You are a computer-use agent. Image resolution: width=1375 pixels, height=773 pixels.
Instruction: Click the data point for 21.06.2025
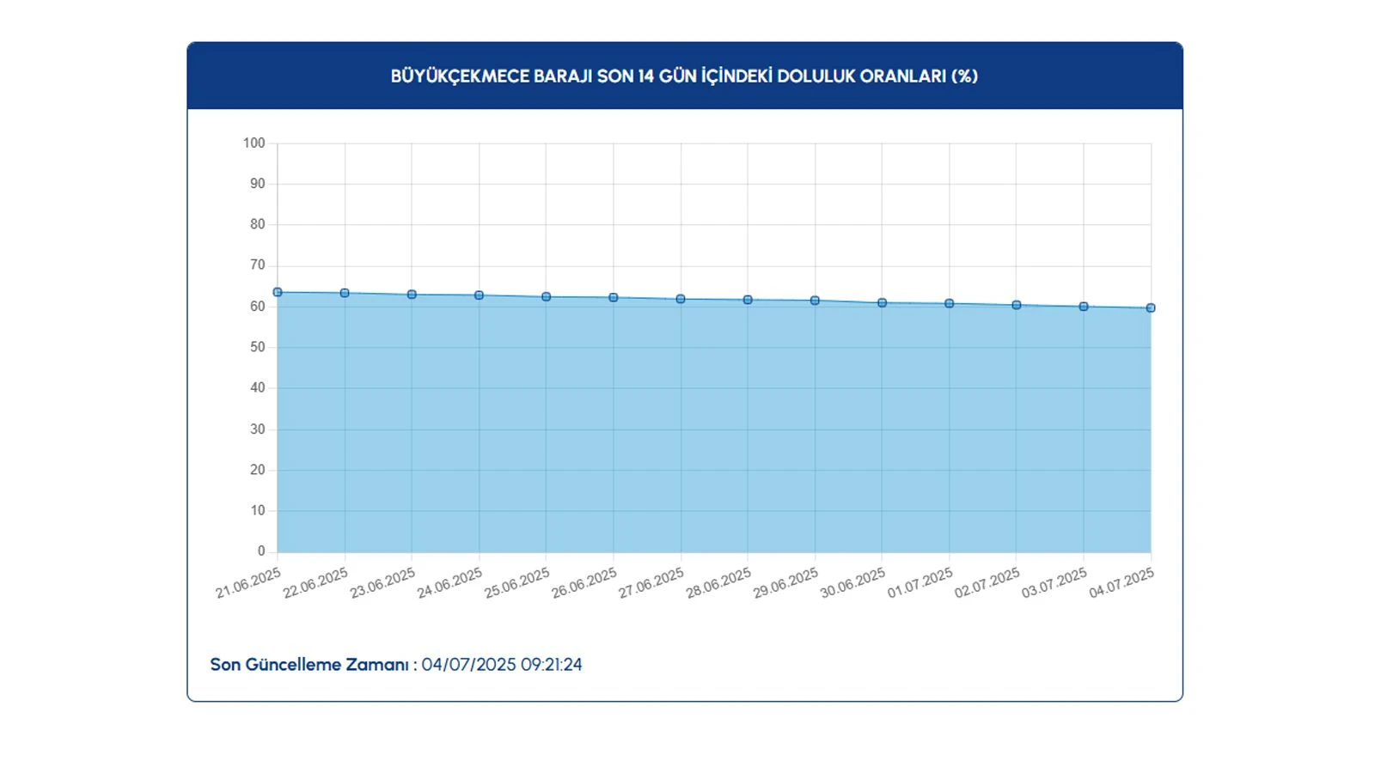(x=278, y=292)
